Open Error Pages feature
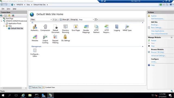Image resolution: width=174 pixels, height=98 pixels. 76,28
